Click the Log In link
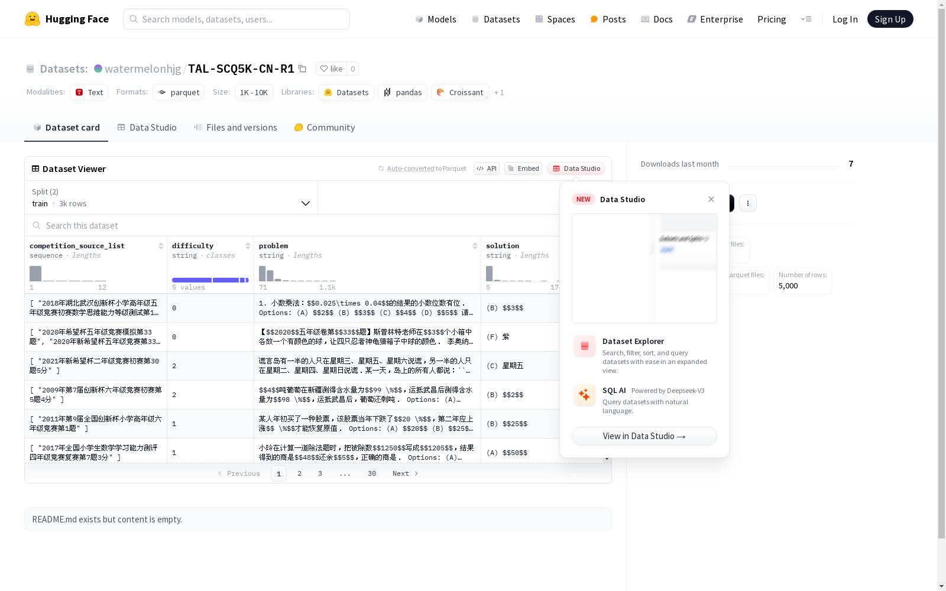 pos(845,19)
